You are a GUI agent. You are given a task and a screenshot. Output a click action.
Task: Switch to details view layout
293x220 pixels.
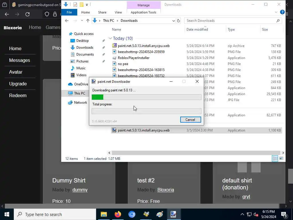coord(275,159)
